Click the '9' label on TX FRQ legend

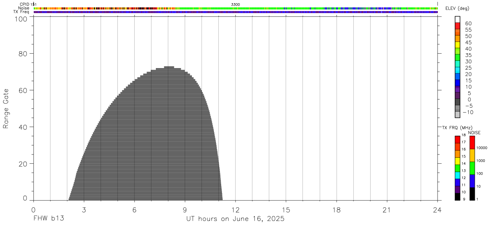pyautogui.click(x=464, y=199)
